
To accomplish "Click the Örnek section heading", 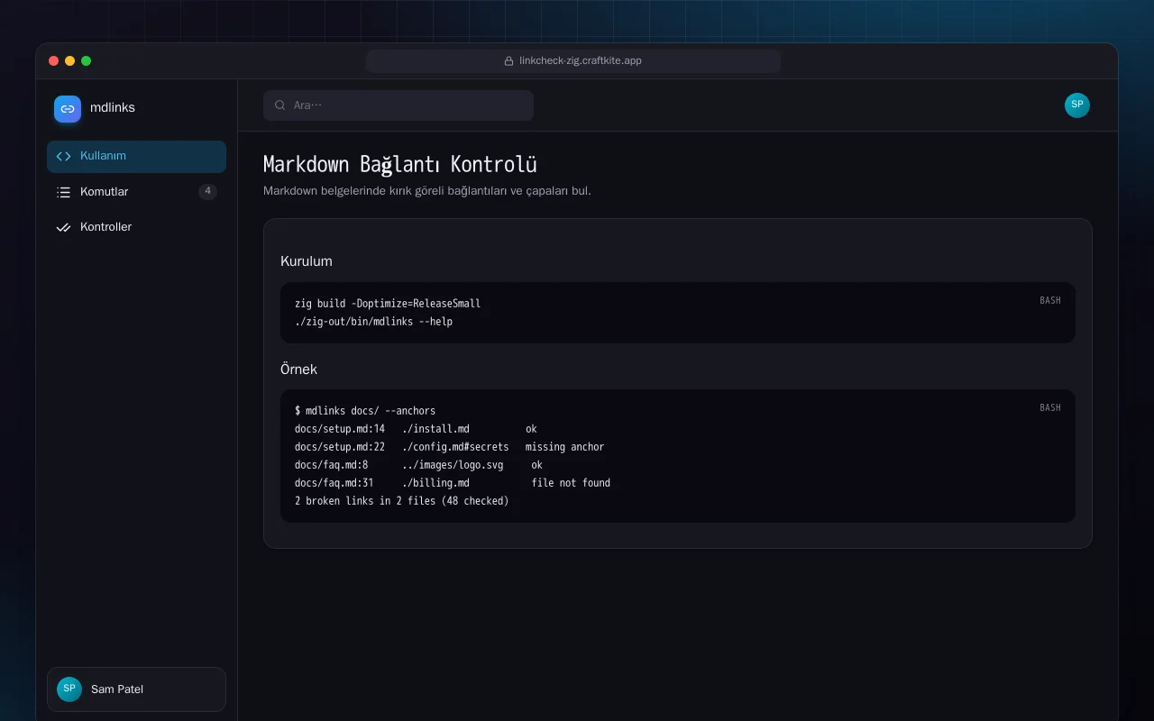I will 299,370.
